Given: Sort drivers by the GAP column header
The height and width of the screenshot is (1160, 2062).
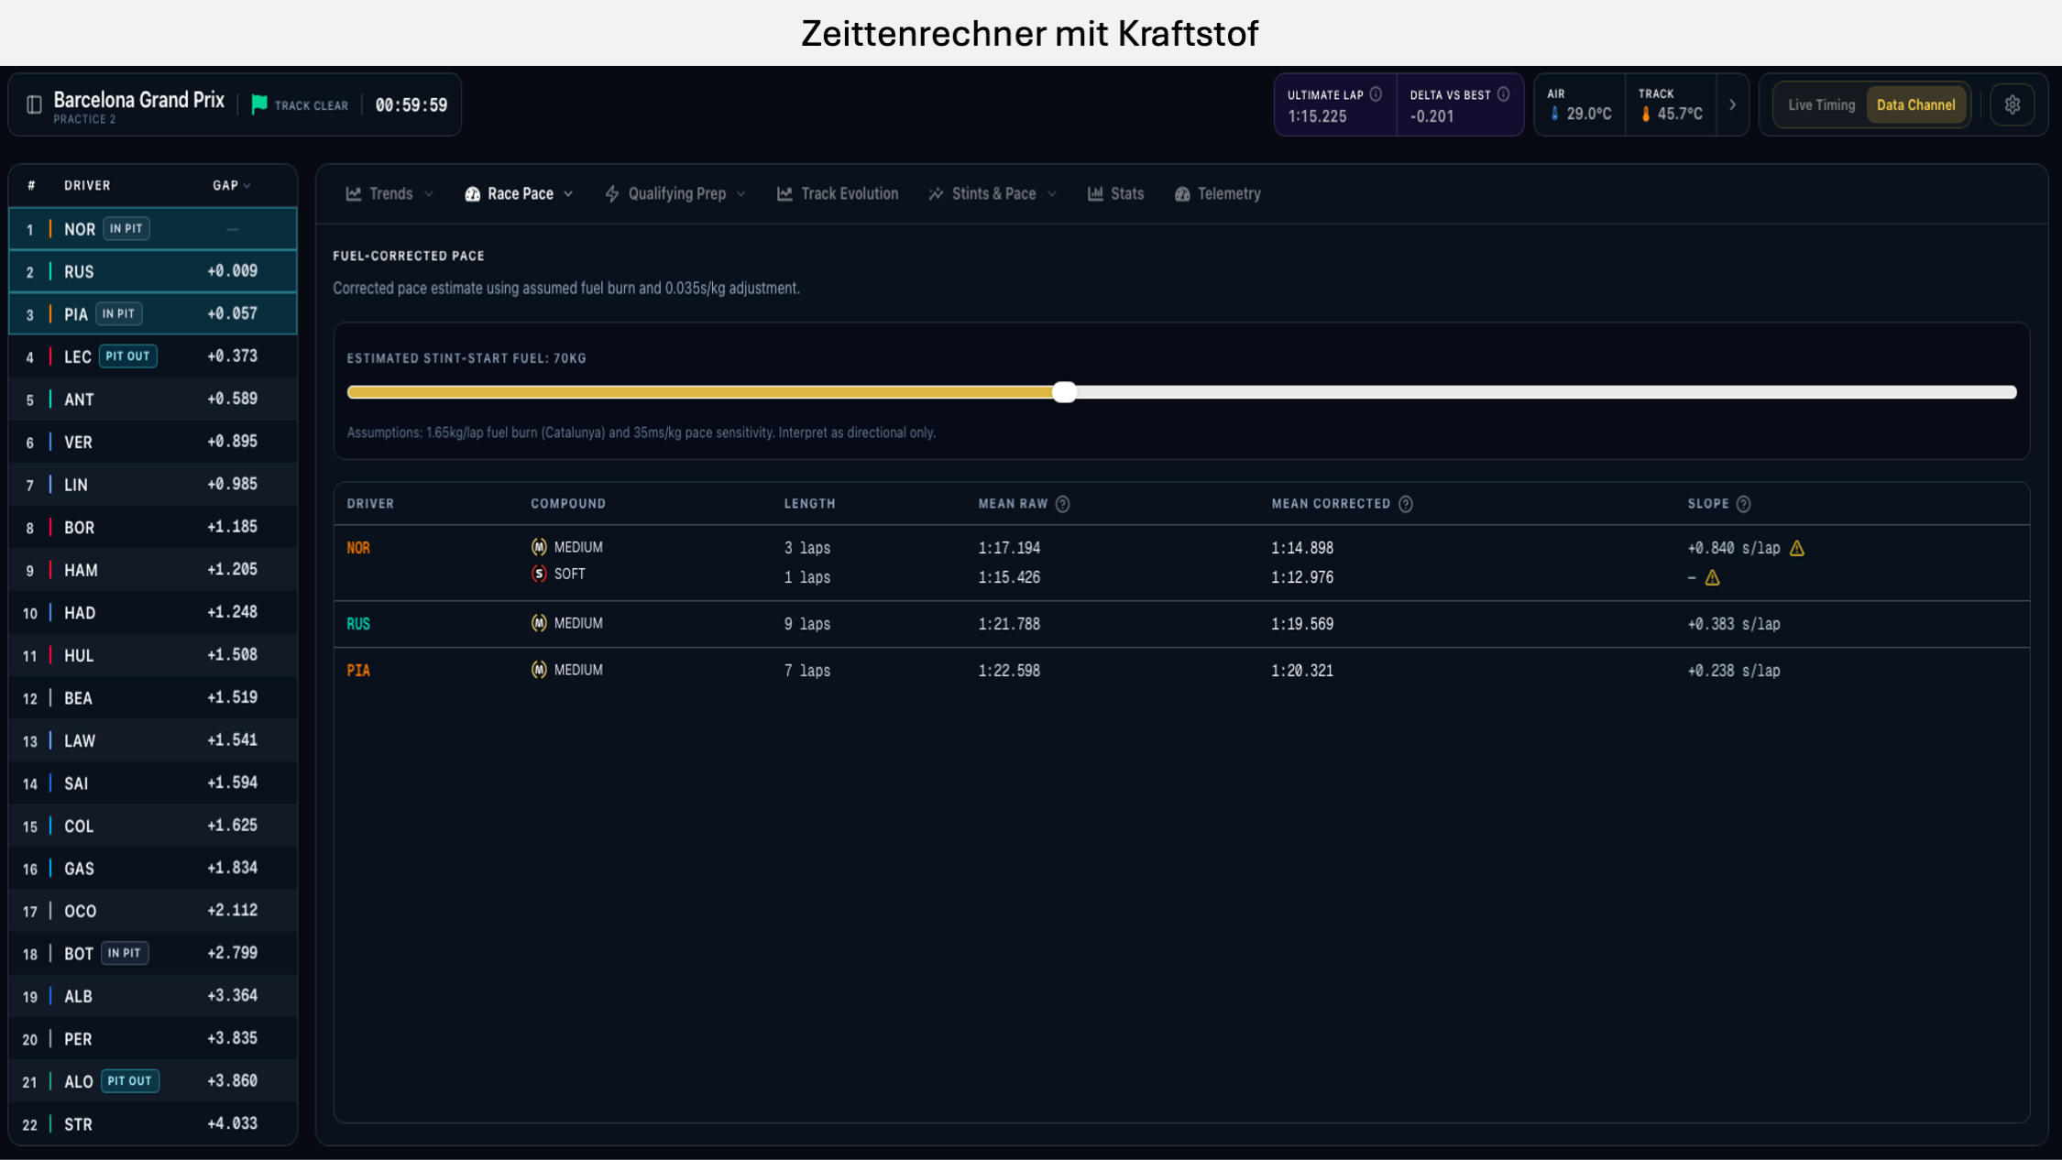Looking at the screenshot, I should (231, 185).
